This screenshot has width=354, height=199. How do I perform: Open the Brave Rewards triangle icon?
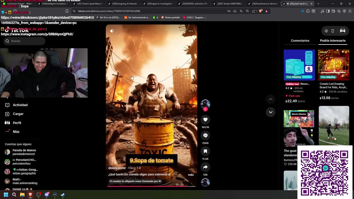coord(266,11)
